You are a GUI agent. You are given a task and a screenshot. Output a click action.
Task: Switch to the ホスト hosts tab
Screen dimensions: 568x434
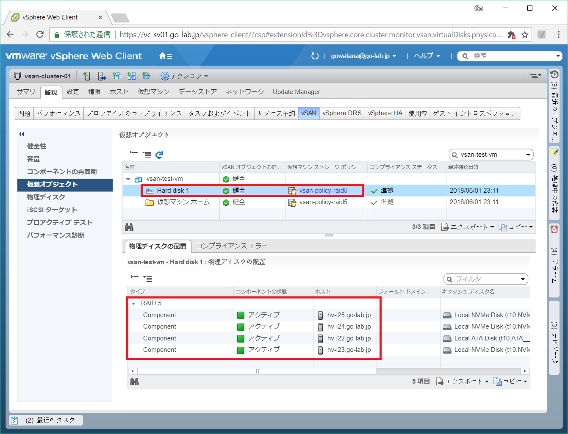[119, 92]
